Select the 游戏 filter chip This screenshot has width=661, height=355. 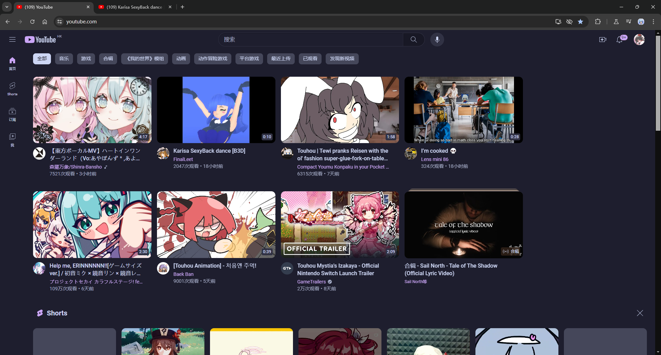click(86, 59)
